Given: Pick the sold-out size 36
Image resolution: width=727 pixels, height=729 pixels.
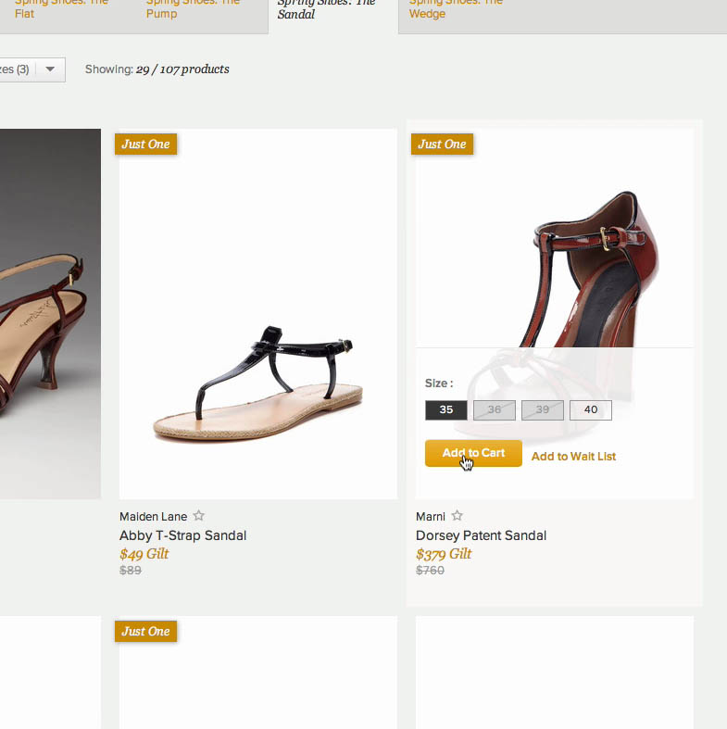Looking at the screenshot, I should pyautogui.click(x=495, y=409).
